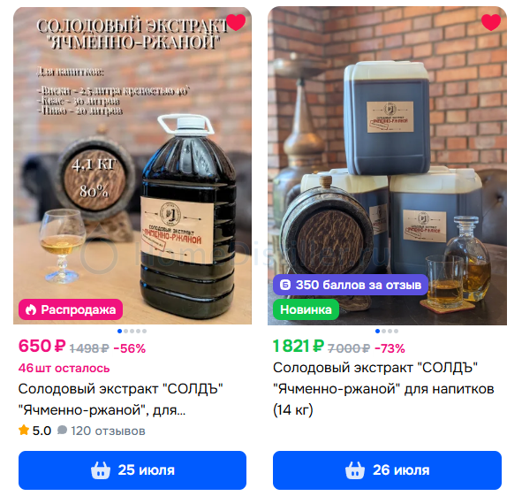Click the 5.0 star rating

35,431
